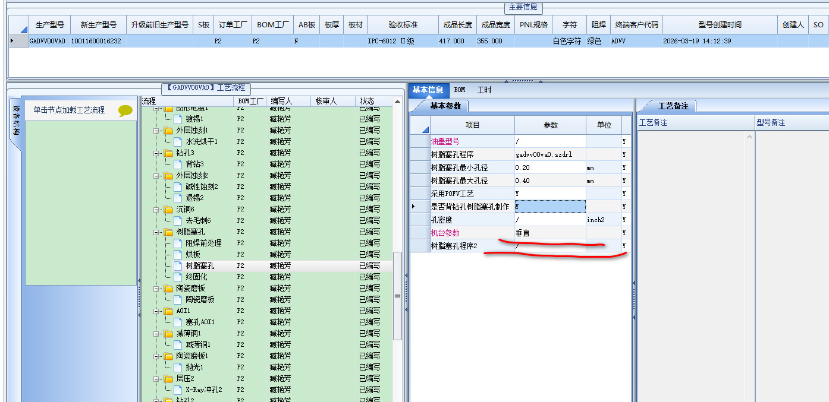Sort by the 生产型号 column header

coord(50,25)
